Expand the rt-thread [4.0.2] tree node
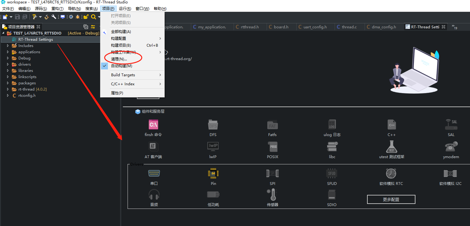This screenshot has height=226, width=470. click(x=8, y=89)
